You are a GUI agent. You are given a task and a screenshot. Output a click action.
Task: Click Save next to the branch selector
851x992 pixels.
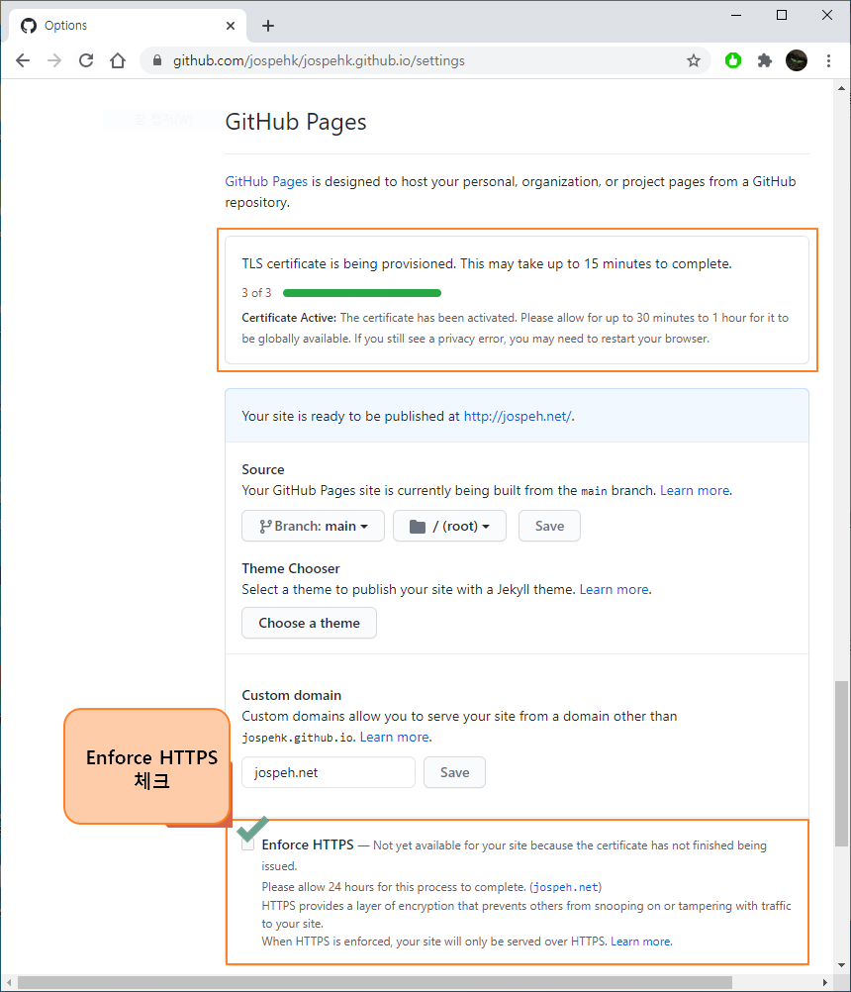(549, 526)
